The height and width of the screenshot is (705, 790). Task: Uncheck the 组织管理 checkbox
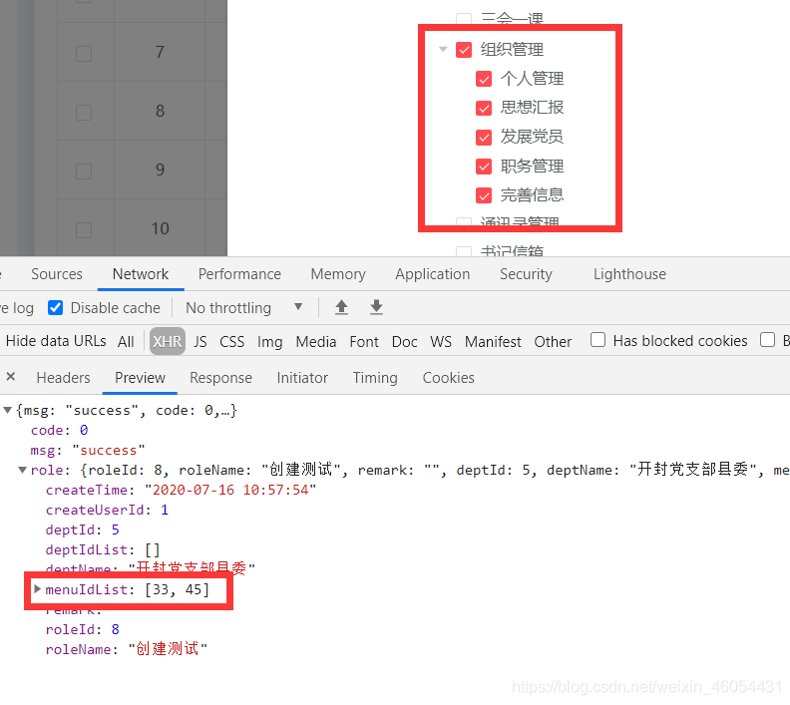point(464,50)
